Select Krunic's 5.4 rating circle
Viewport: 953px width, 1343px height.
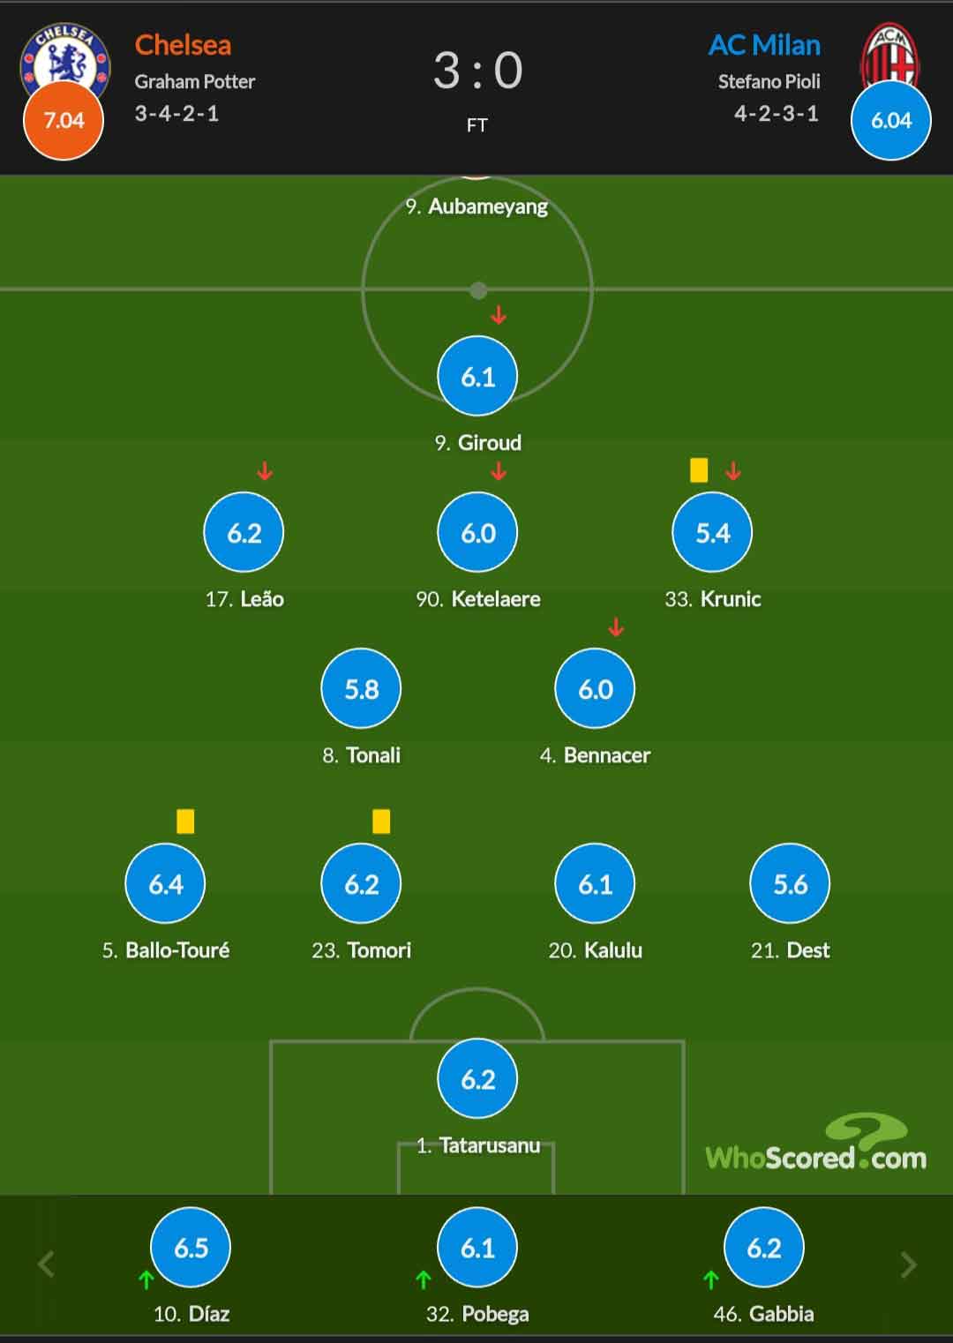pyautogui.click(x=712, y=532)
